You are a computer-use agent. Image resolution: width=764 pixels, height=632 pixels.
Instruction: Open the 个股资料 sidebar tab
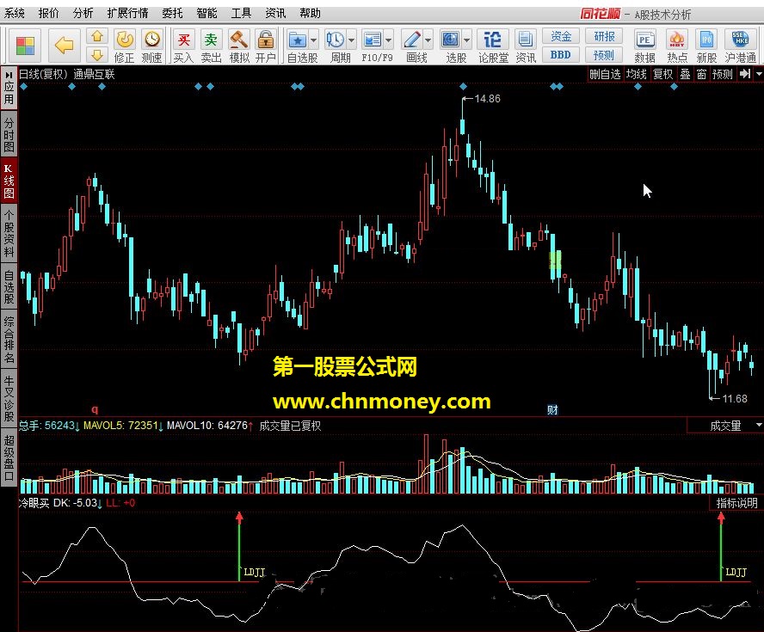(9, 233)
